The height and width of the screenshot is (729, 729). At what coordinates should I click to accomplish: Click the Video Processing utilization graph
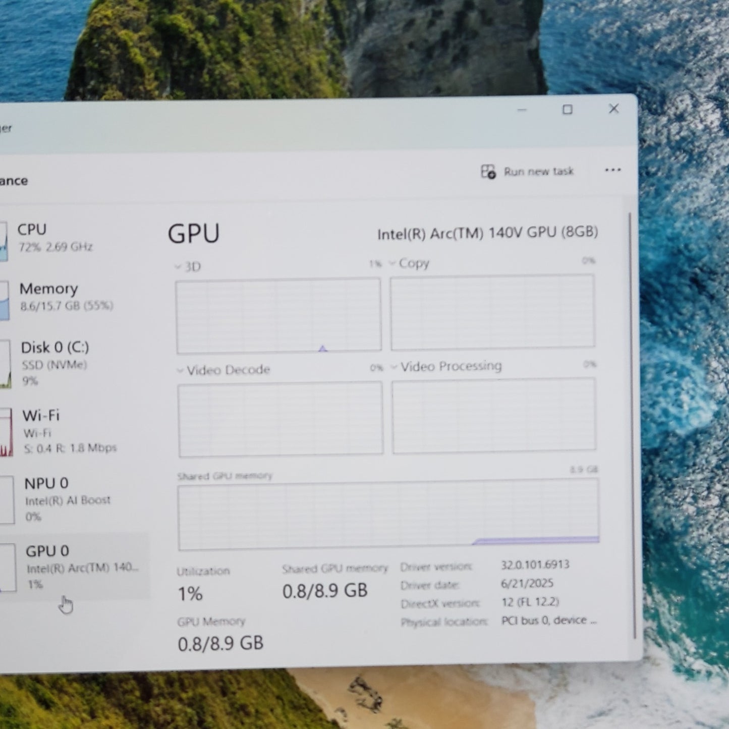(x=493, y=415)
